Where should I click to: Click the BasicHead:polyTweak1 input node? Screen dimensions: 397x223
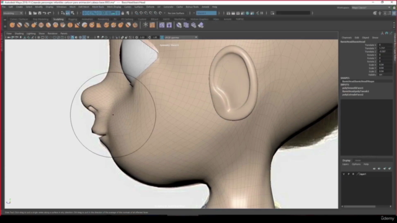pos(355,91)
